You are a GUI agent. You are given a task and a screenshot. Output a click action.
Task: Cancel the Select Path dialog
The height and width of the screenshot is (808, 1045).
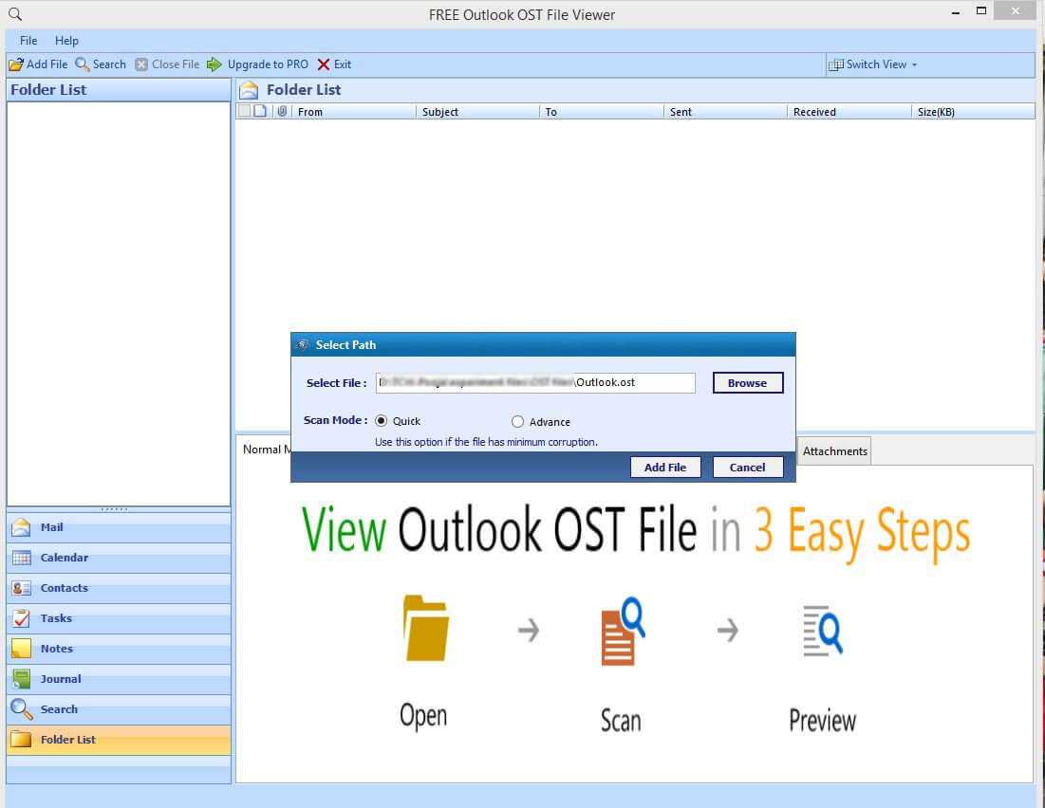coord(748,467)
